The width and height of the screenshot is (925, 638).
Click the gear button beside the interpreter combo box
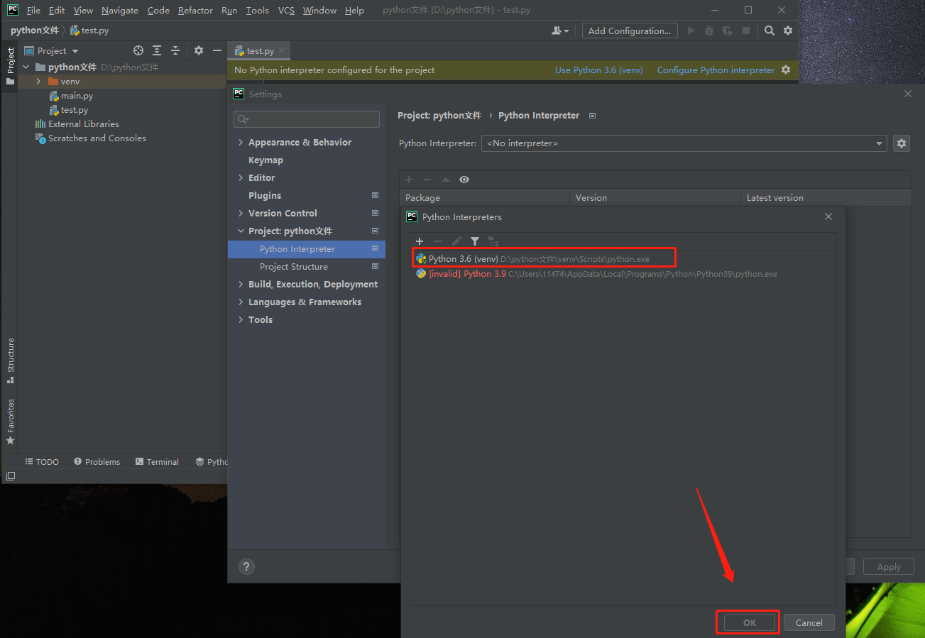902,143
